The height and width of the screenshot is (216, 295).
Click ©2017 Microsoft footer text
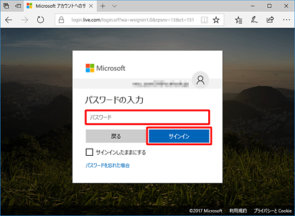point(206,211)
